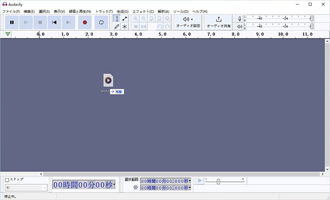Click the microphone record meter icon
This screenshot has width=330, height=200.
(239, 19)
